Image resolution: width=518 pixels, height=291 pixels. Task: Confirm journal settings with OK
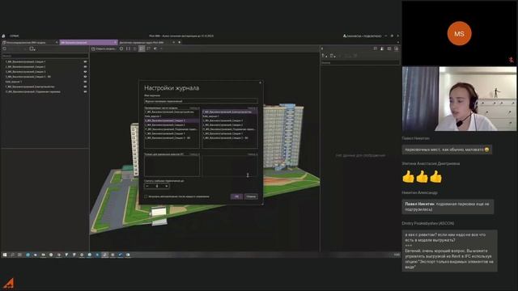pyautogui.click(x=236, y=196)
